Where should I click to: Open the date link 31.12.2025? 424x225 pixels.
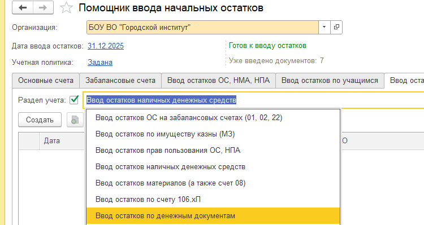(x=106, y=46)
